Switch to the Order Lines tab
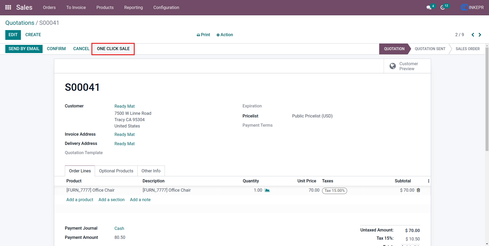Viewport: 489px width, 246px height. point(80,171)
